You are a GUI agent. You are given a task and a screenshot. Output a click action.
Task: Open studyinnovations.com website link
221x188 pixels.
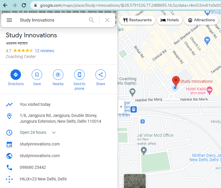(x=40, y=156)
